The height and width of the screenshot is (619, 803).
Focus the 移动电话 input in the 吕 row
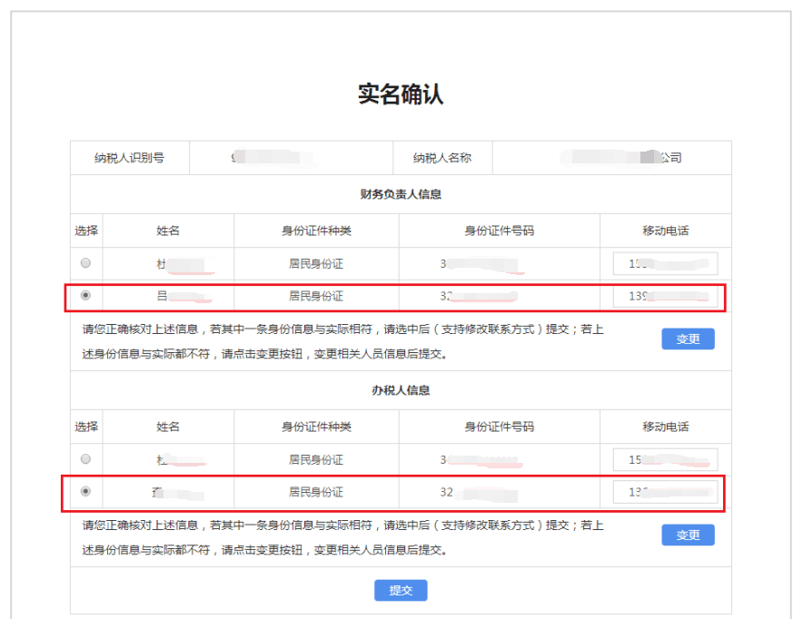coord(665,296)
